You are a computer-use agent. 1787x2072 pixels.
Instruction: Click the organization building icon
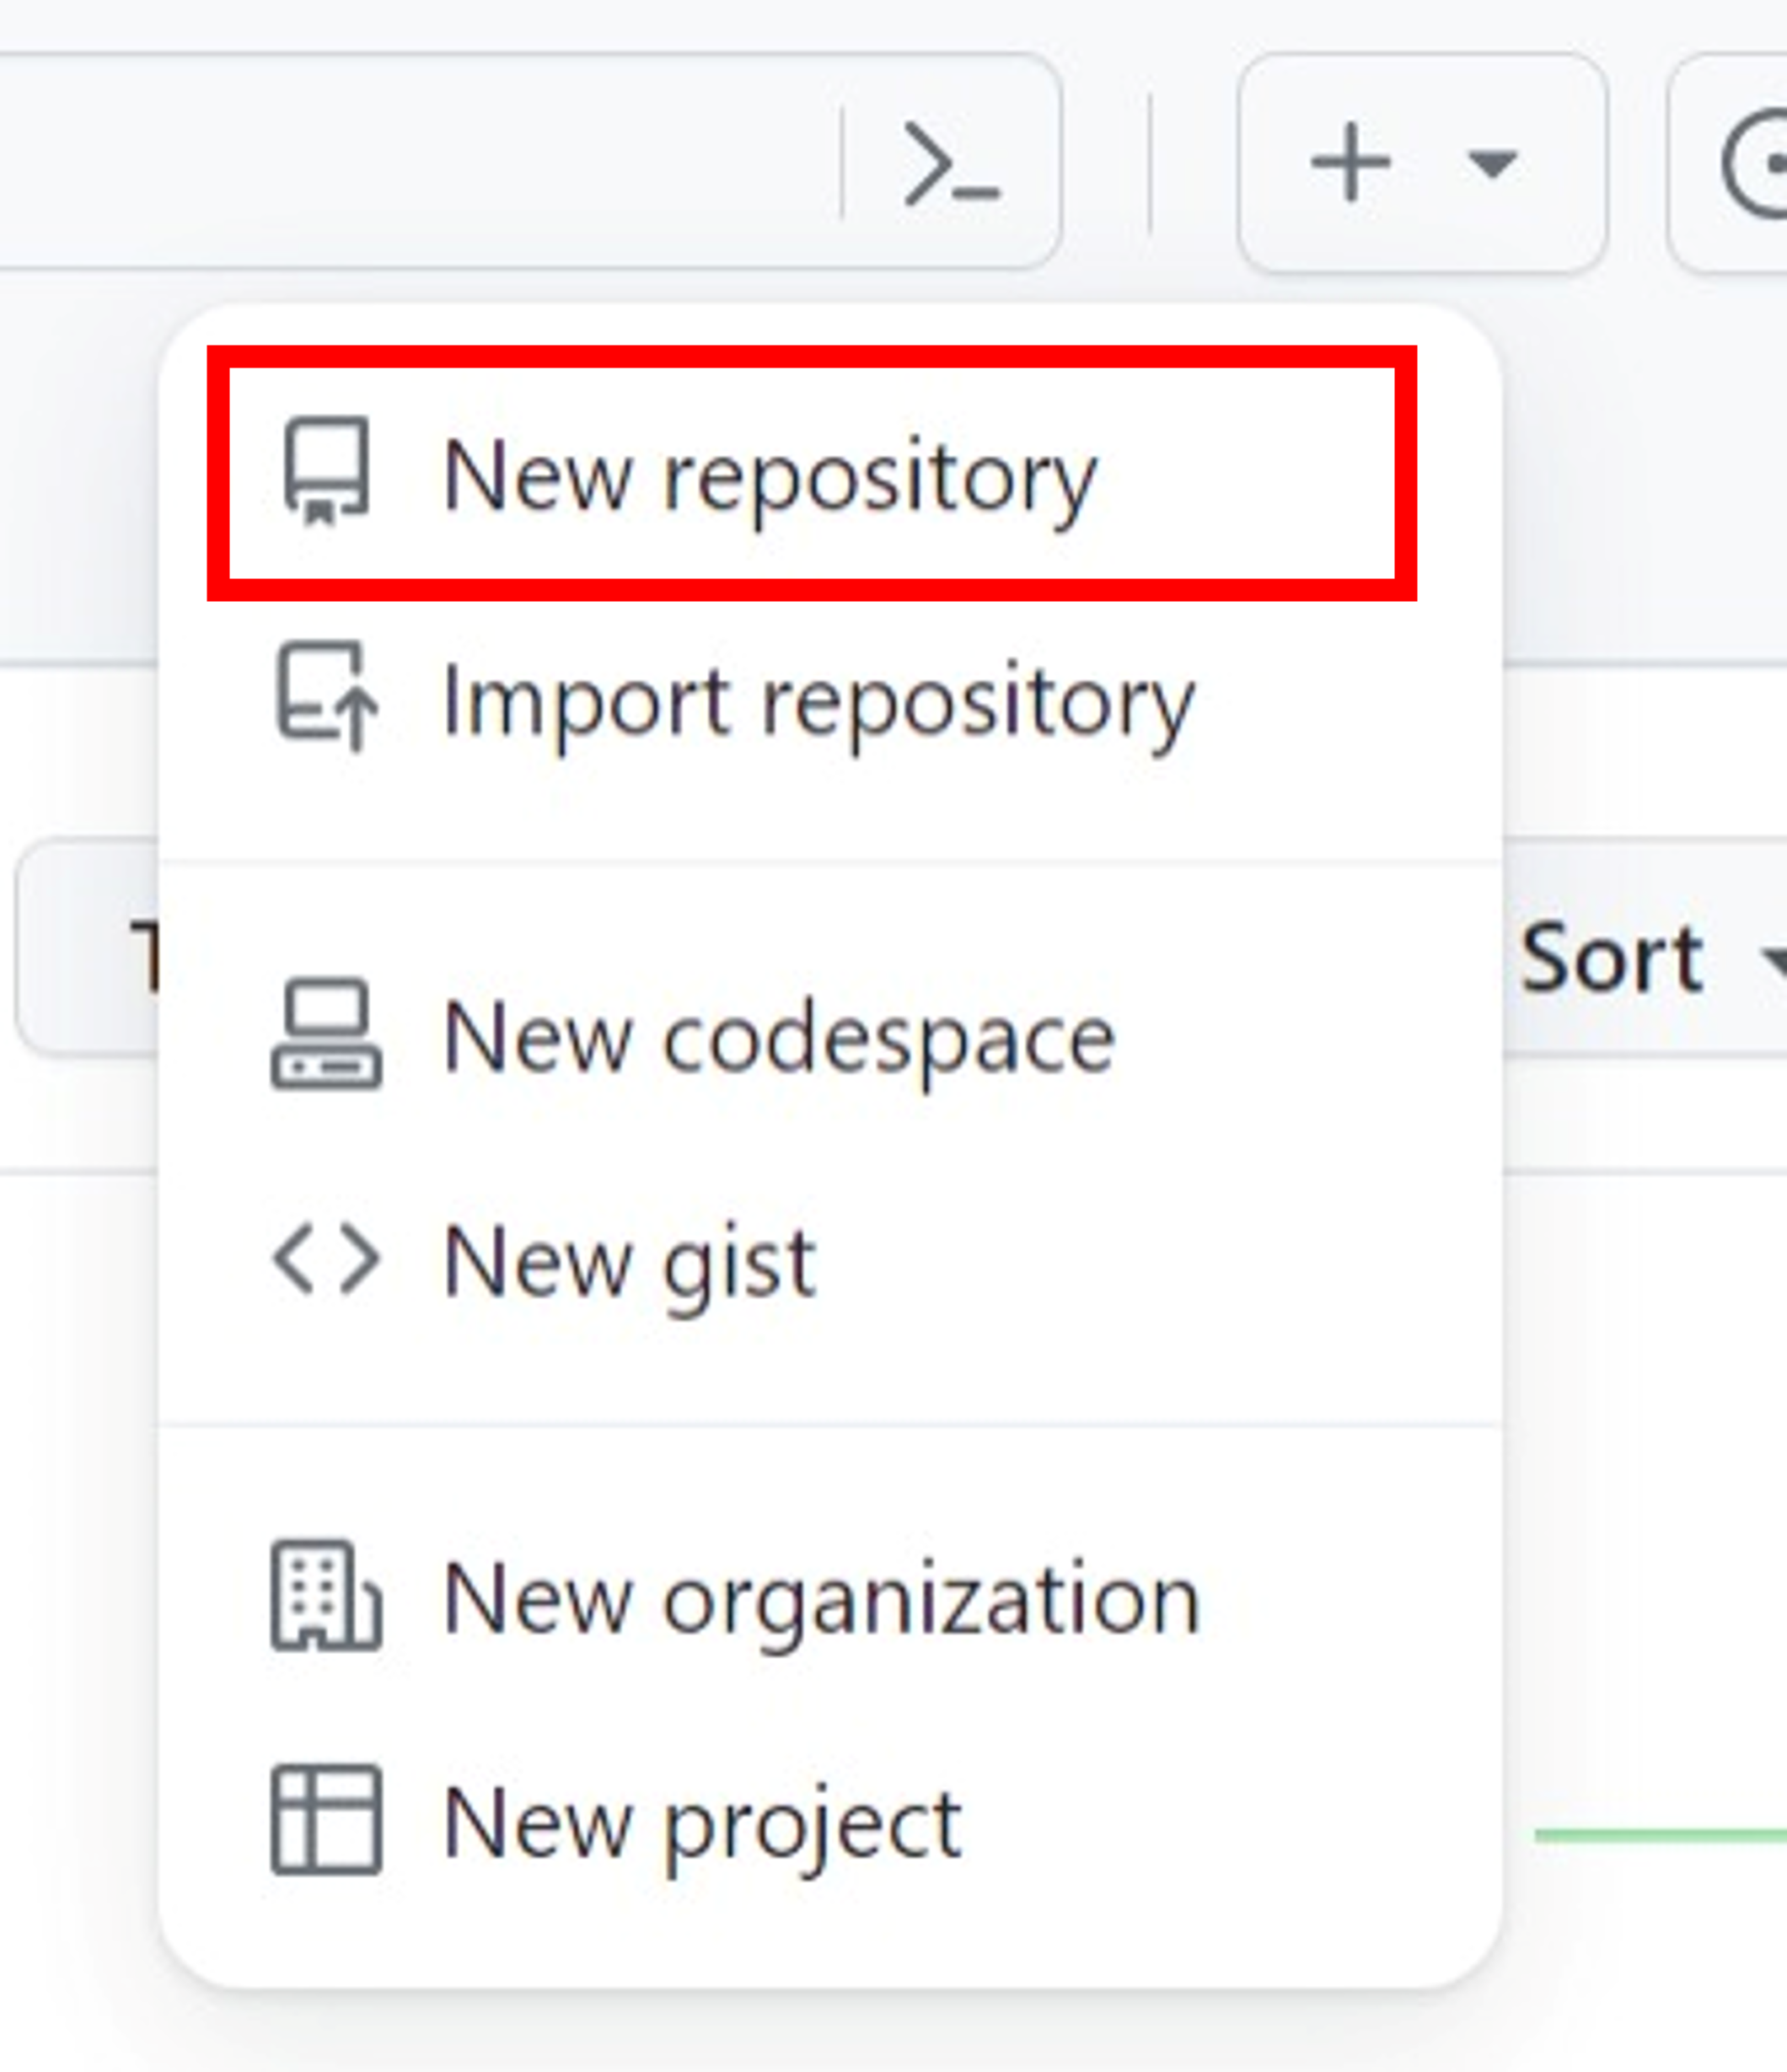[x=326, y=1596]
